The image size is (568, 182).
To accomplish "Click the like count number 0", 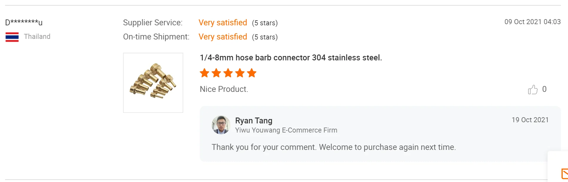I will click(544, 89).
